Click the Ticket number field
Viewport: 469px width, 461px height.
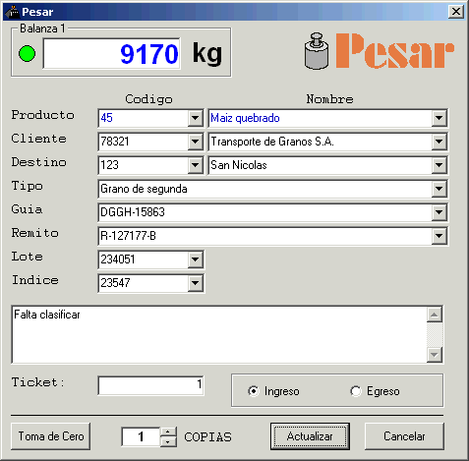coord(150,385)
